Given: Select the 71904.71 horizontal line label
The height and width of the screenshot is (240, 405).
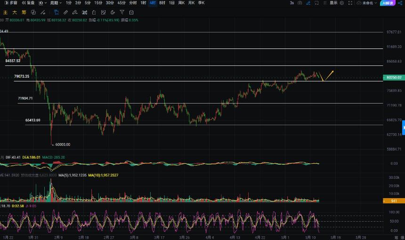Looking at the screenshot, I should click(x=25, y=98).
